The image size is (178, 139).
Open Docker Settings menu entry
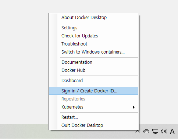coord(93,28)
